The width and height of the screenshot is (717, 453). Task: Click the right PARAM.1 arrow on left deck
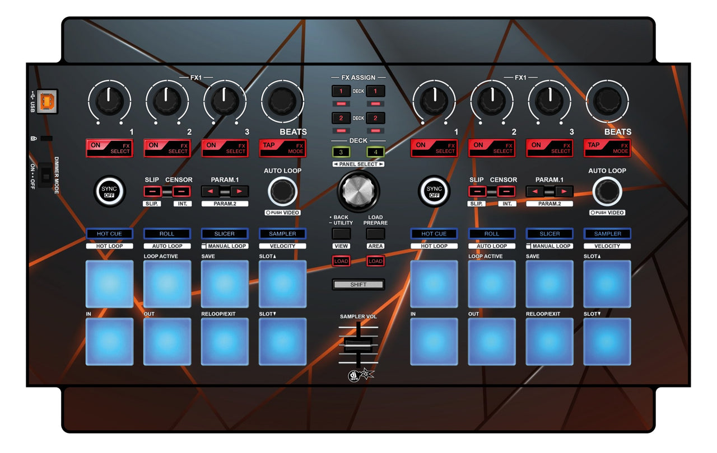tap(240, 190)
